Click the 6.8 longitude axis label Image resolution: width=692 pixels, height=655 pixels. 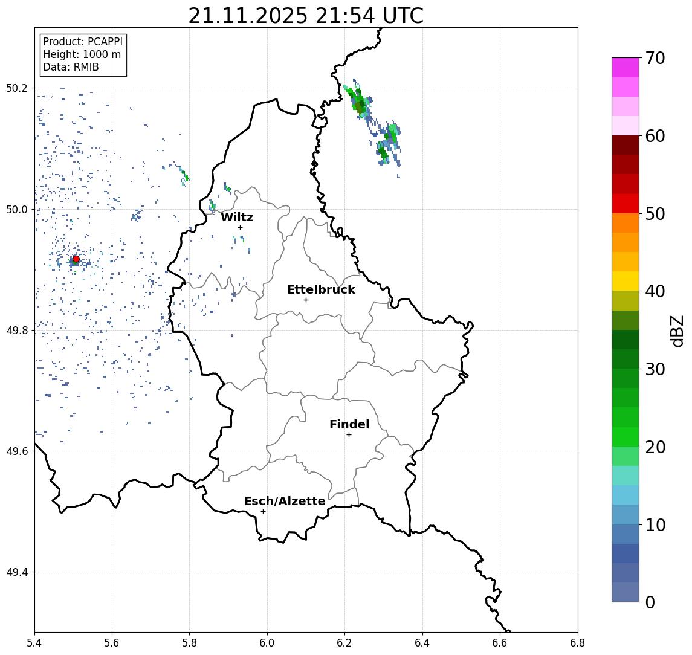[577, 643]
